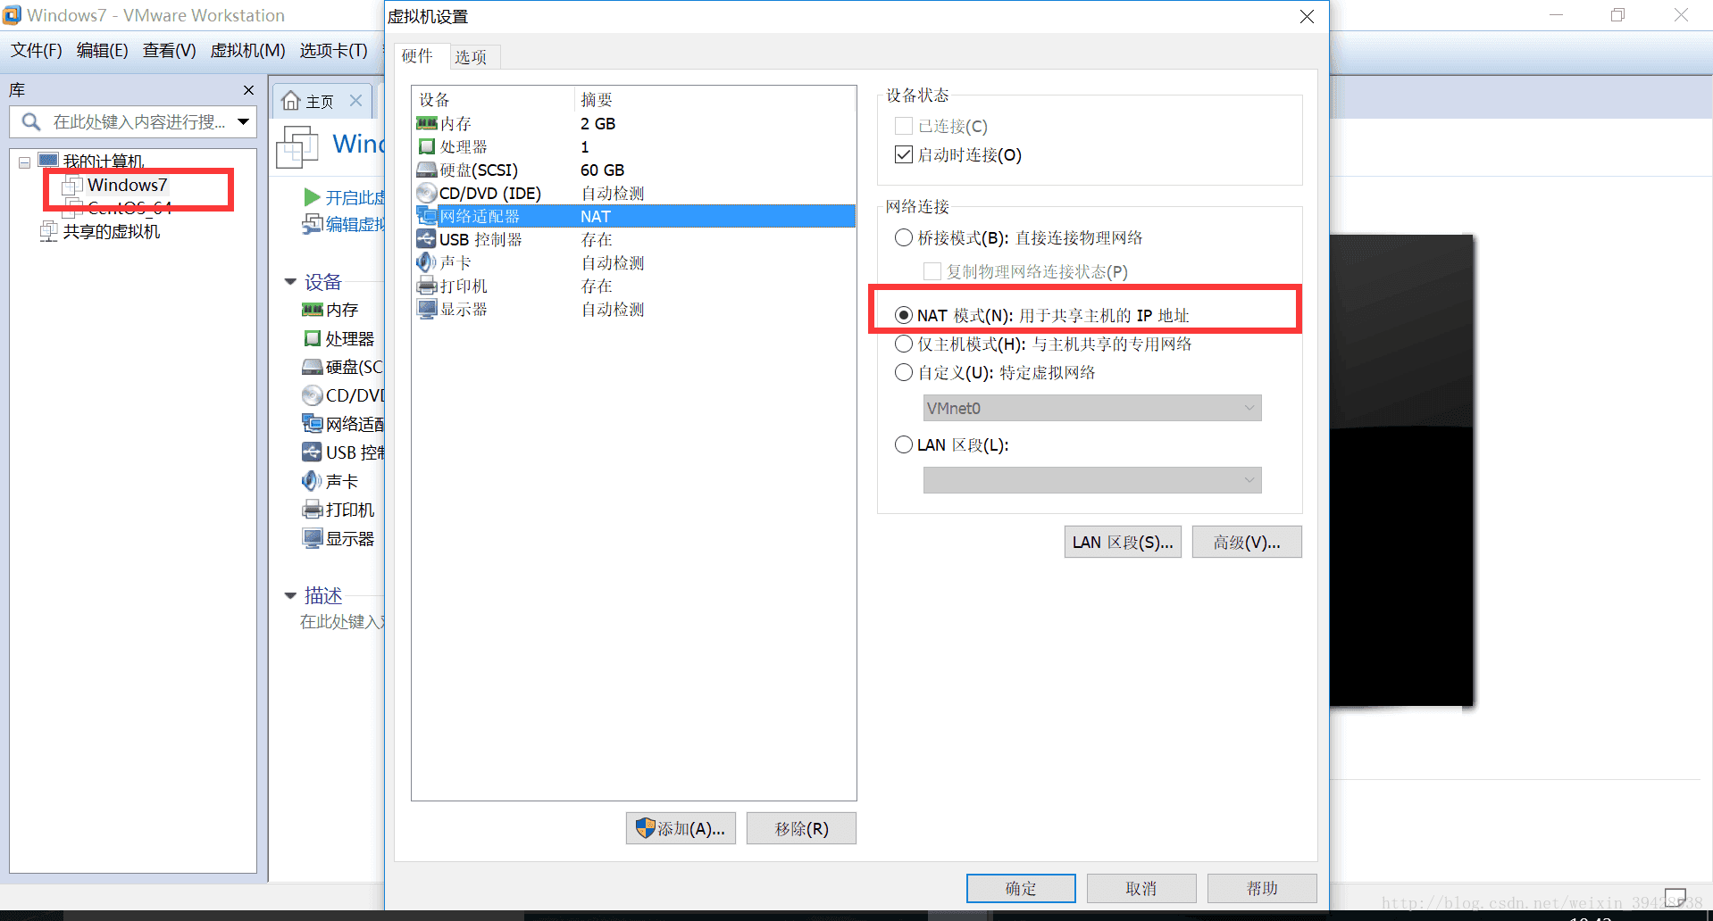Click the 共享的虚拟机 icon in the library tree
Viewport: 1713px width, 921px height.
pyautogui.click(x=49, y=231)
